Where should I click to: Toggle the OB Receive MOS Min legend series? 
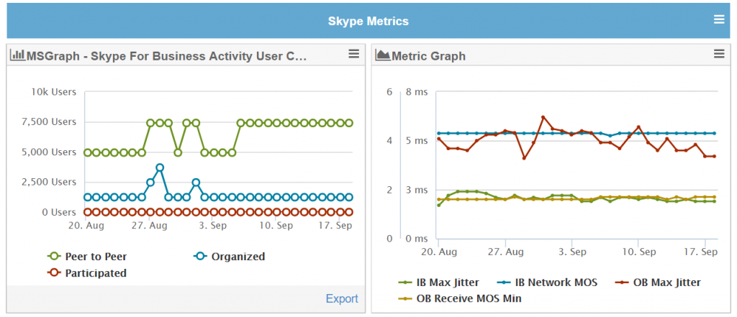click(460, 298)
